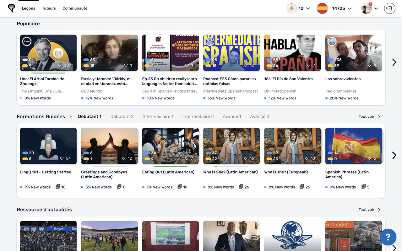402x251 pixels.
Task: Expand the streak count 10 dropdown
Action: (308, 8)
